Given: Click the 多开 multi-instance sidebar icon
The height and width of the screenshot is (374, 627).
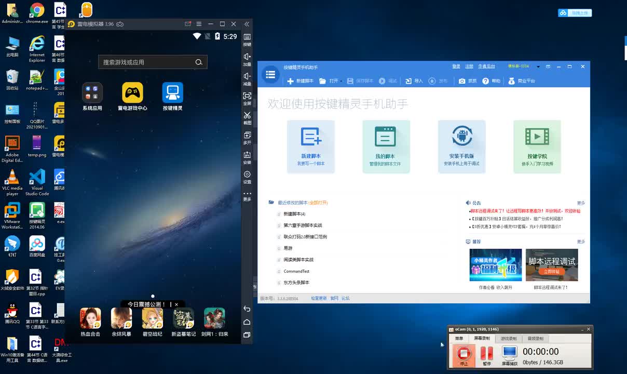Looking at the screenshot, I should [247, 138].
